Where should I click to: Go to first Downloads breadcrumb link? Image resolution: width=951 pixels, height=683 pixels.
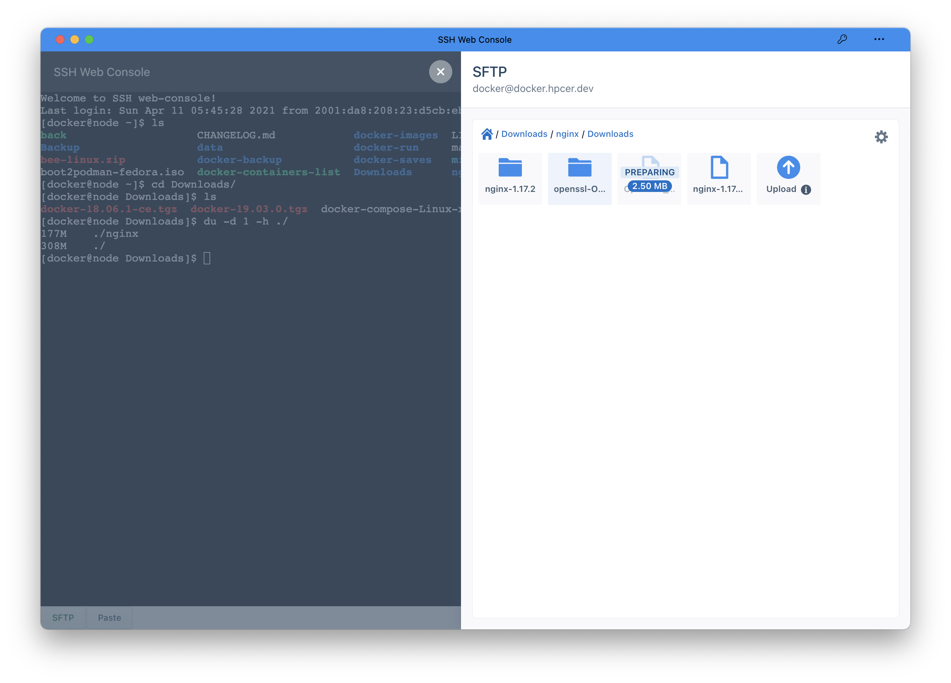(x=524, y=134)
